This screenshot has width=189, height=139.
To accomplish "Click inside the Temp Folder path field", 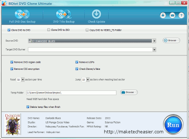I will [72, 93].
